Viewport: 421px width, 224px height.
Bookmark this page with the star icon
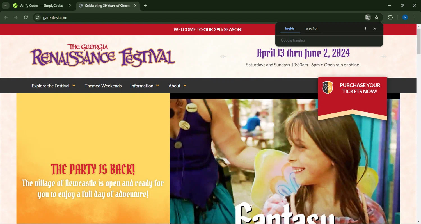click(377, 17)
